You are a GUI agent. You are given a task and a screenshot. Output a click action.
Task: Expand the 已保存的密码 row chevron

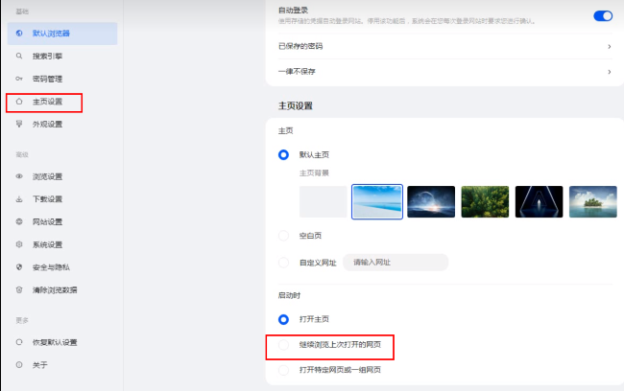(610, 47)
